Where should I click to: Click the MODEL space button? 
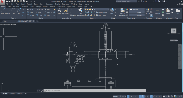(116, 96)
